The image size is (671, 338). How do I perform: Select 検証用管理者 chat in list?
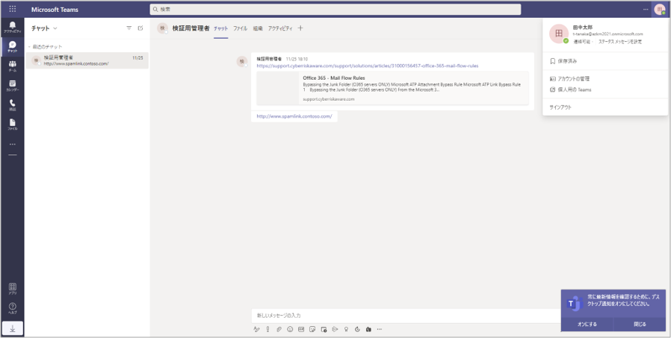87,60
